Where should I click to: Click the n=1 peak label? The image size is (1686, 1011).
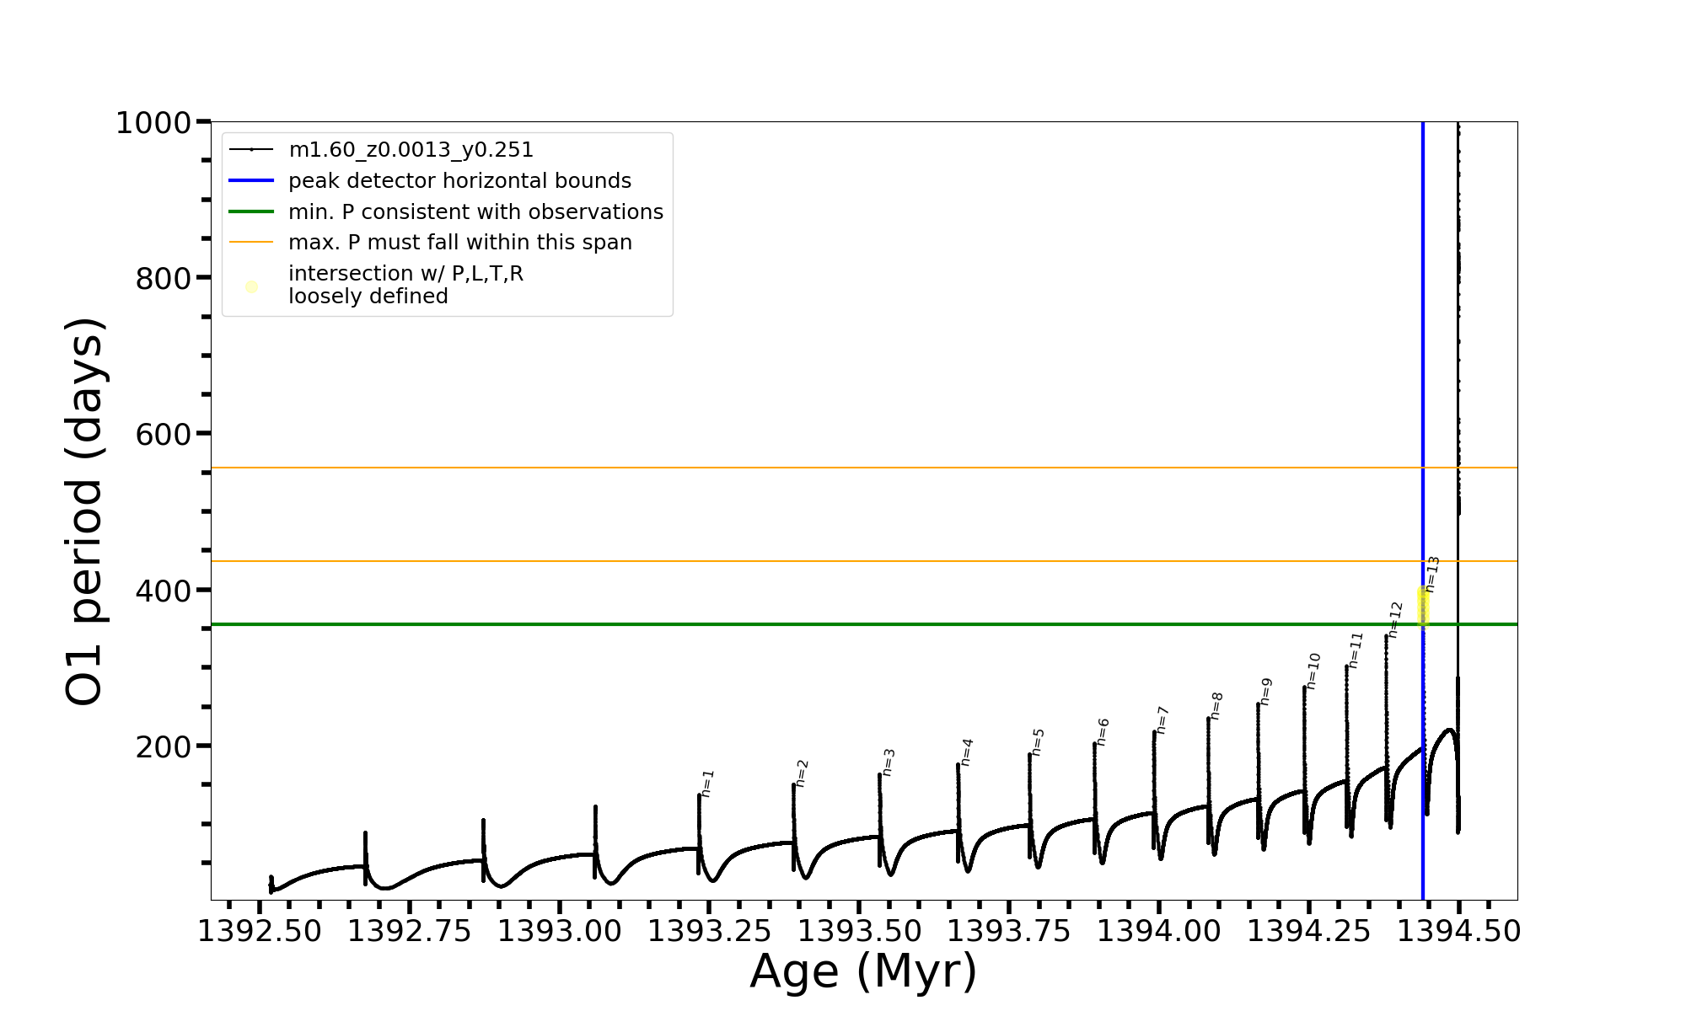point(707,784)
